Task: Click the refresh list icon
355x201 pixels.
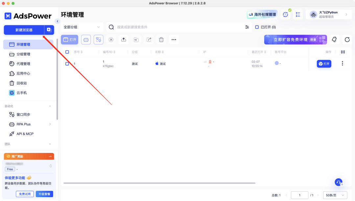Action: click(x=347, y=40)
